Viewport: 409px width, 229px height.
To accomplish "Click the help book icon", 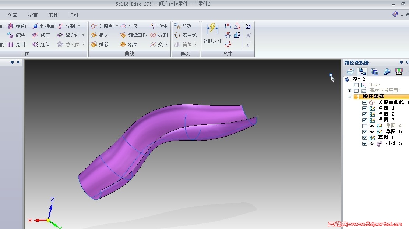I will pos(395,14).
